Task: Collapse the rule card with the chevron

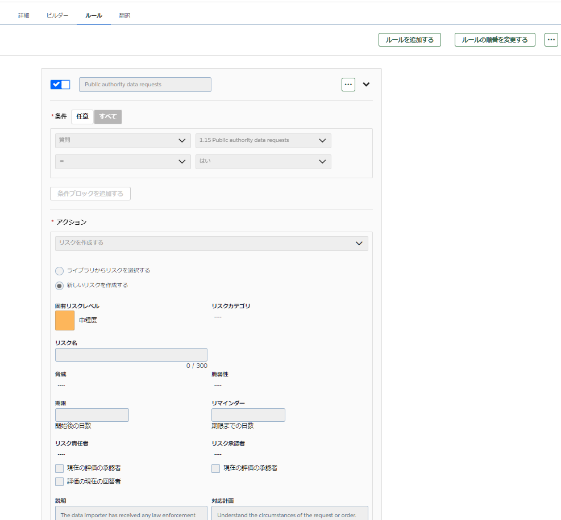Action: (x=366, y=85)
